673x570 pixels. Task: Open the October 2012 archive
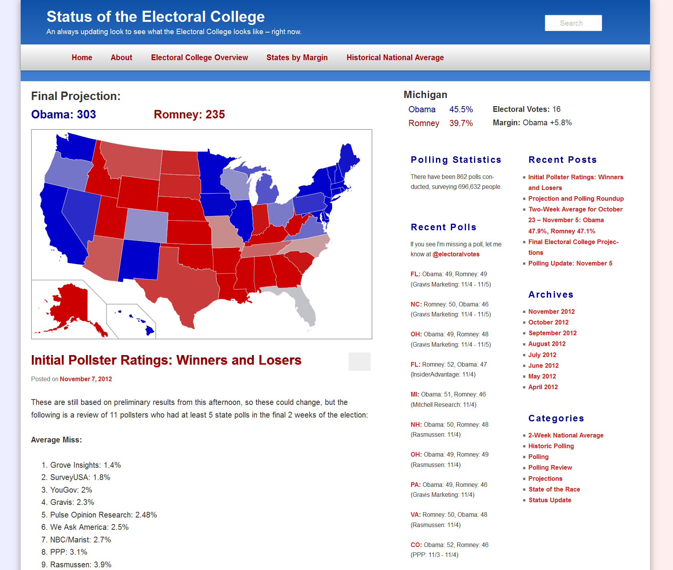[548, 322]
